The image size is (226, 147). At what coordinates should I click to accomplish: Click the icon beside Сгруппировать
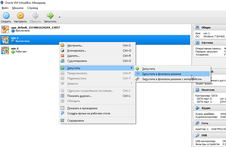pos(62,61)
